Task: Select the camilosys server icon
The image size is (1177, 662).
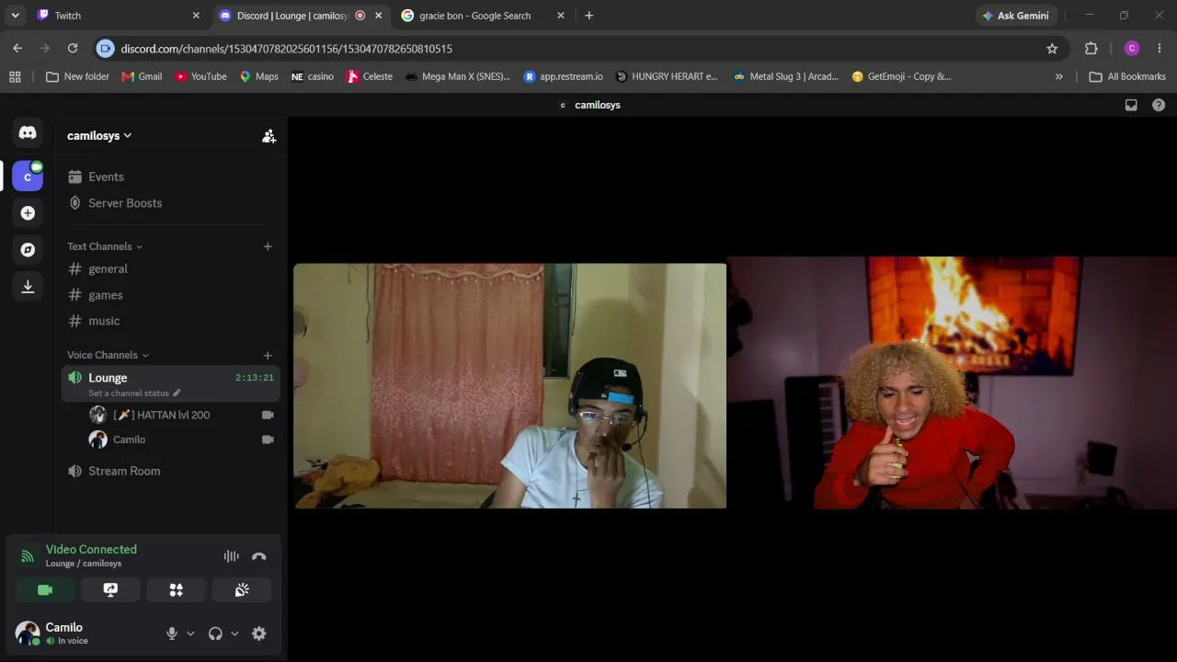Action: coord(28,176)
